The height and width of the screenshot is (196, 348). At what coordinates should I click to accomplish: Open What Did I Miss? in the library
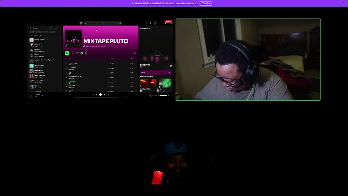(x=45, y=66)
